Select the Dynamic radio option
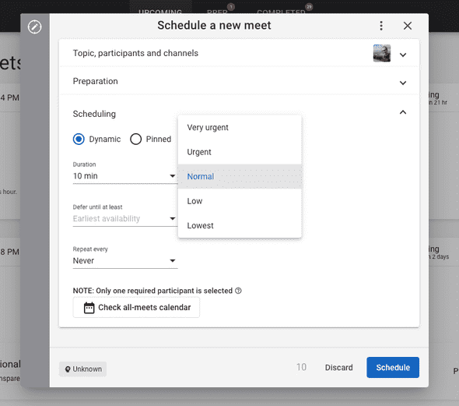Screen dimensions: 459x406 click(x=79, y=139)
